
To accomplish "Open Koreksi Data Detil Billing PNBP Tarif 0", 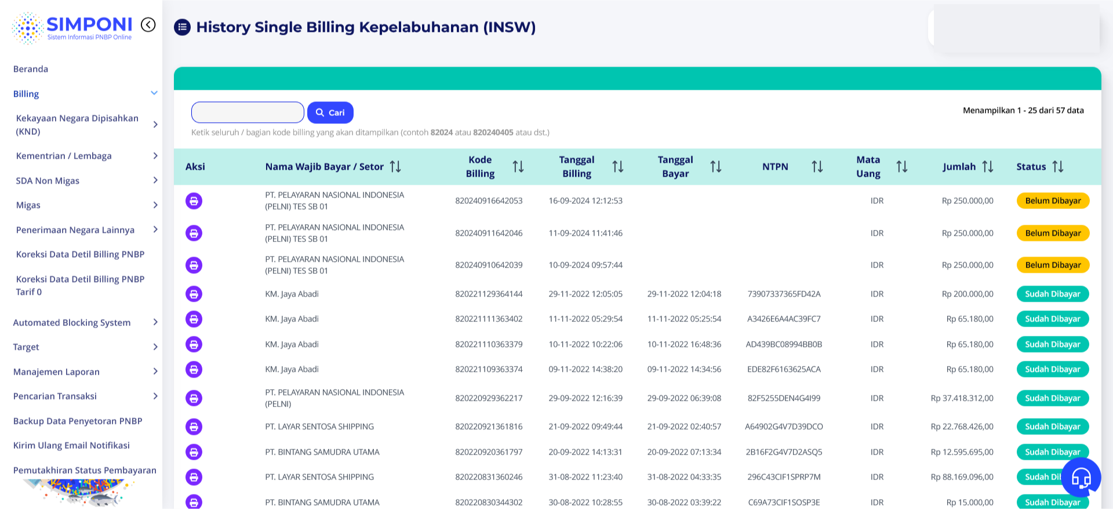I will point(80,285).
